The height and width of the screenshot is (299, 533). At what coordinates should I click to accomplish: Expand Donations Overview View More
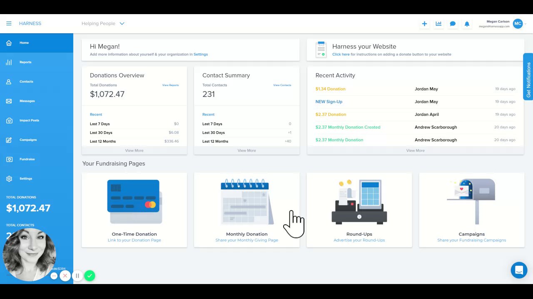134,150
